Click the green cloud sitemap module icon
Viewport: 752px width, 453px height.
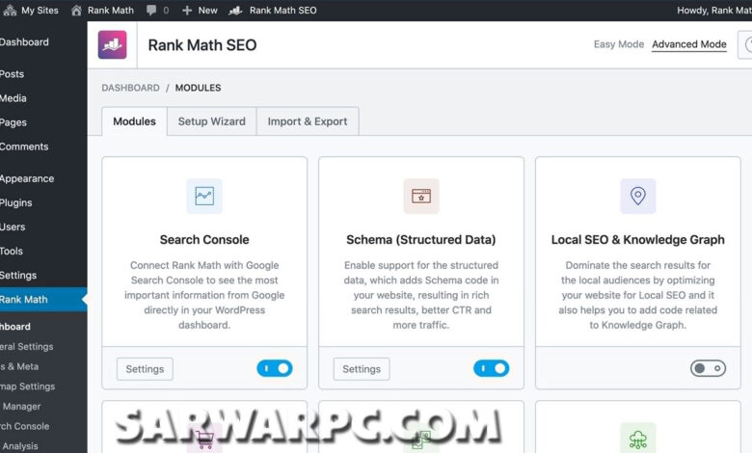coord(638,439)
